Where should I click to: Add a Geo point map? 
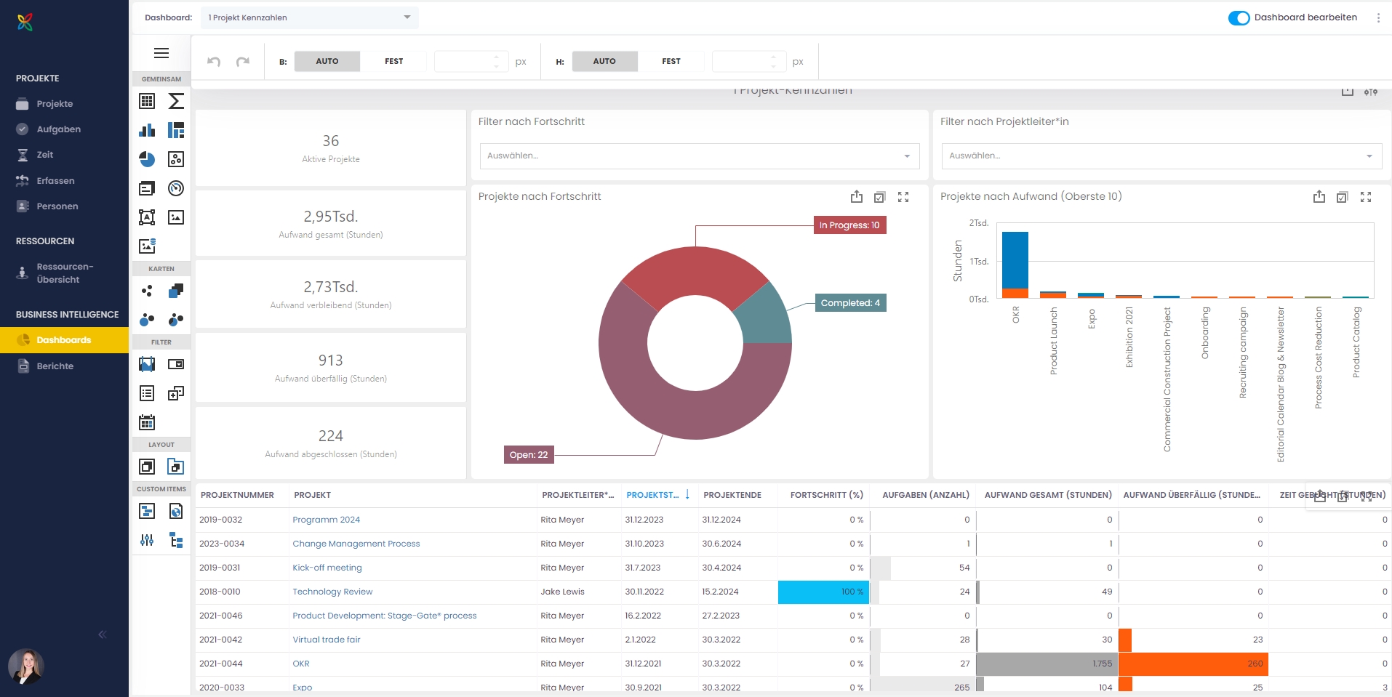point(147,291)
